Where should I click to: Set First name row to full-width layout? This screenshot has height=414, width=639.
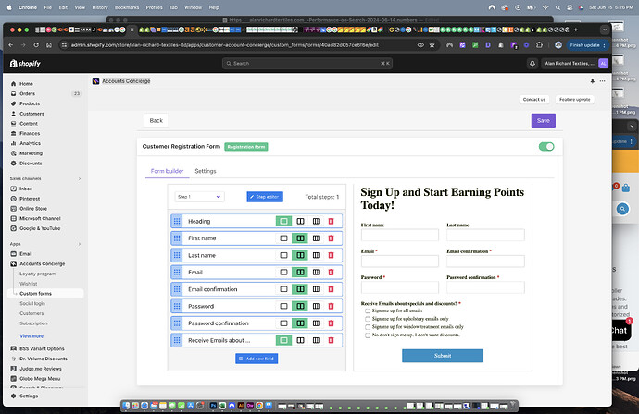point(283,238)
